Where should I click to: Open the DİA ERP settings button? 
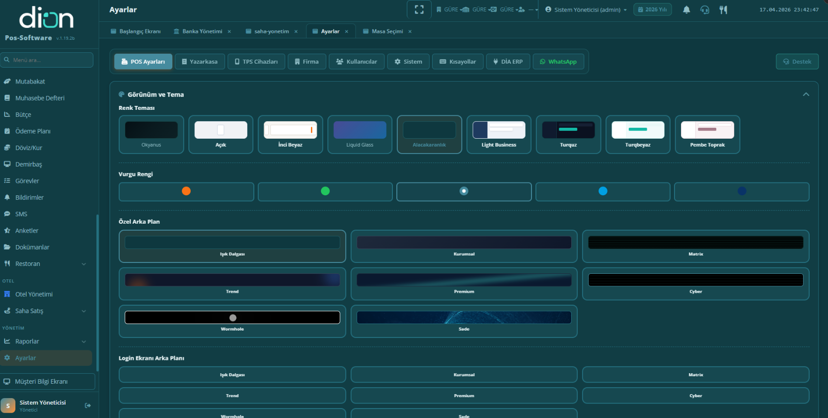(508, 62)
